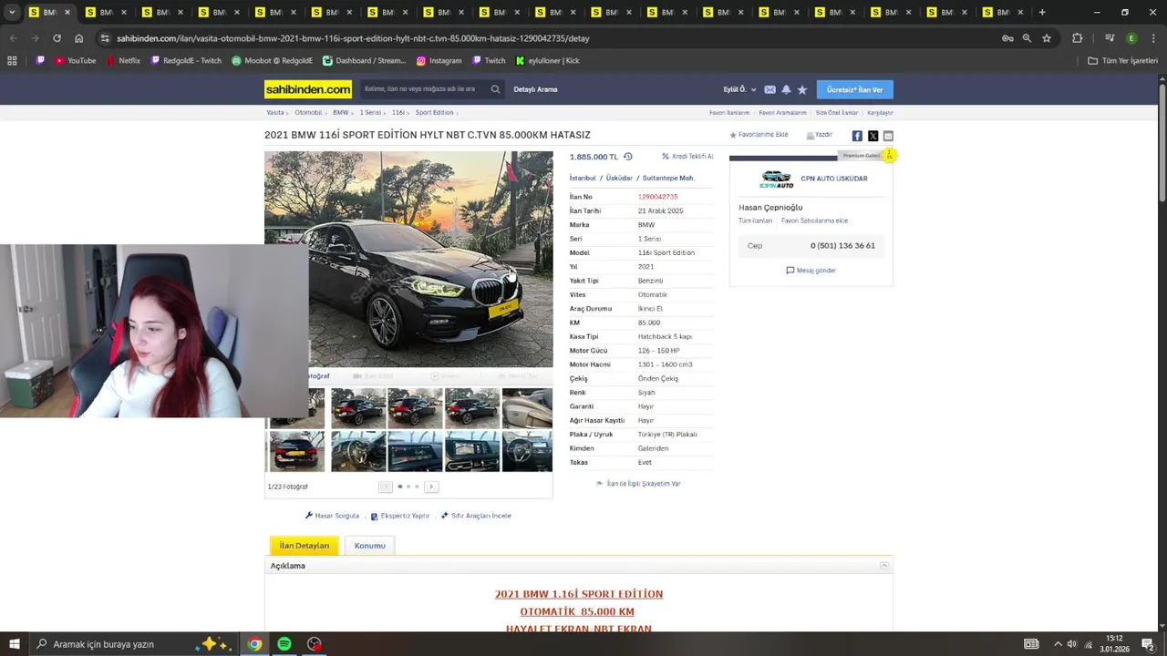The width and height of the screenshot is (1167, 656).
Task: Click the listing number 1290042735
Action: point(657,197)
